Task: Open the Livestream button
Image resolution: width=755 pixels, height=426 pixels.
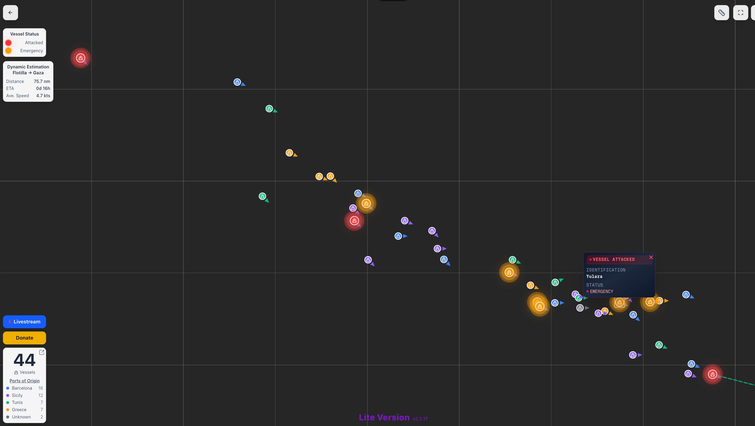Action: pyautogui.click(x=25, y=322)
